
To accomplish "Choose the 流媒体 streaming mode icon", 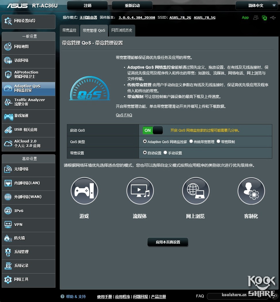I will pos(140,191).
